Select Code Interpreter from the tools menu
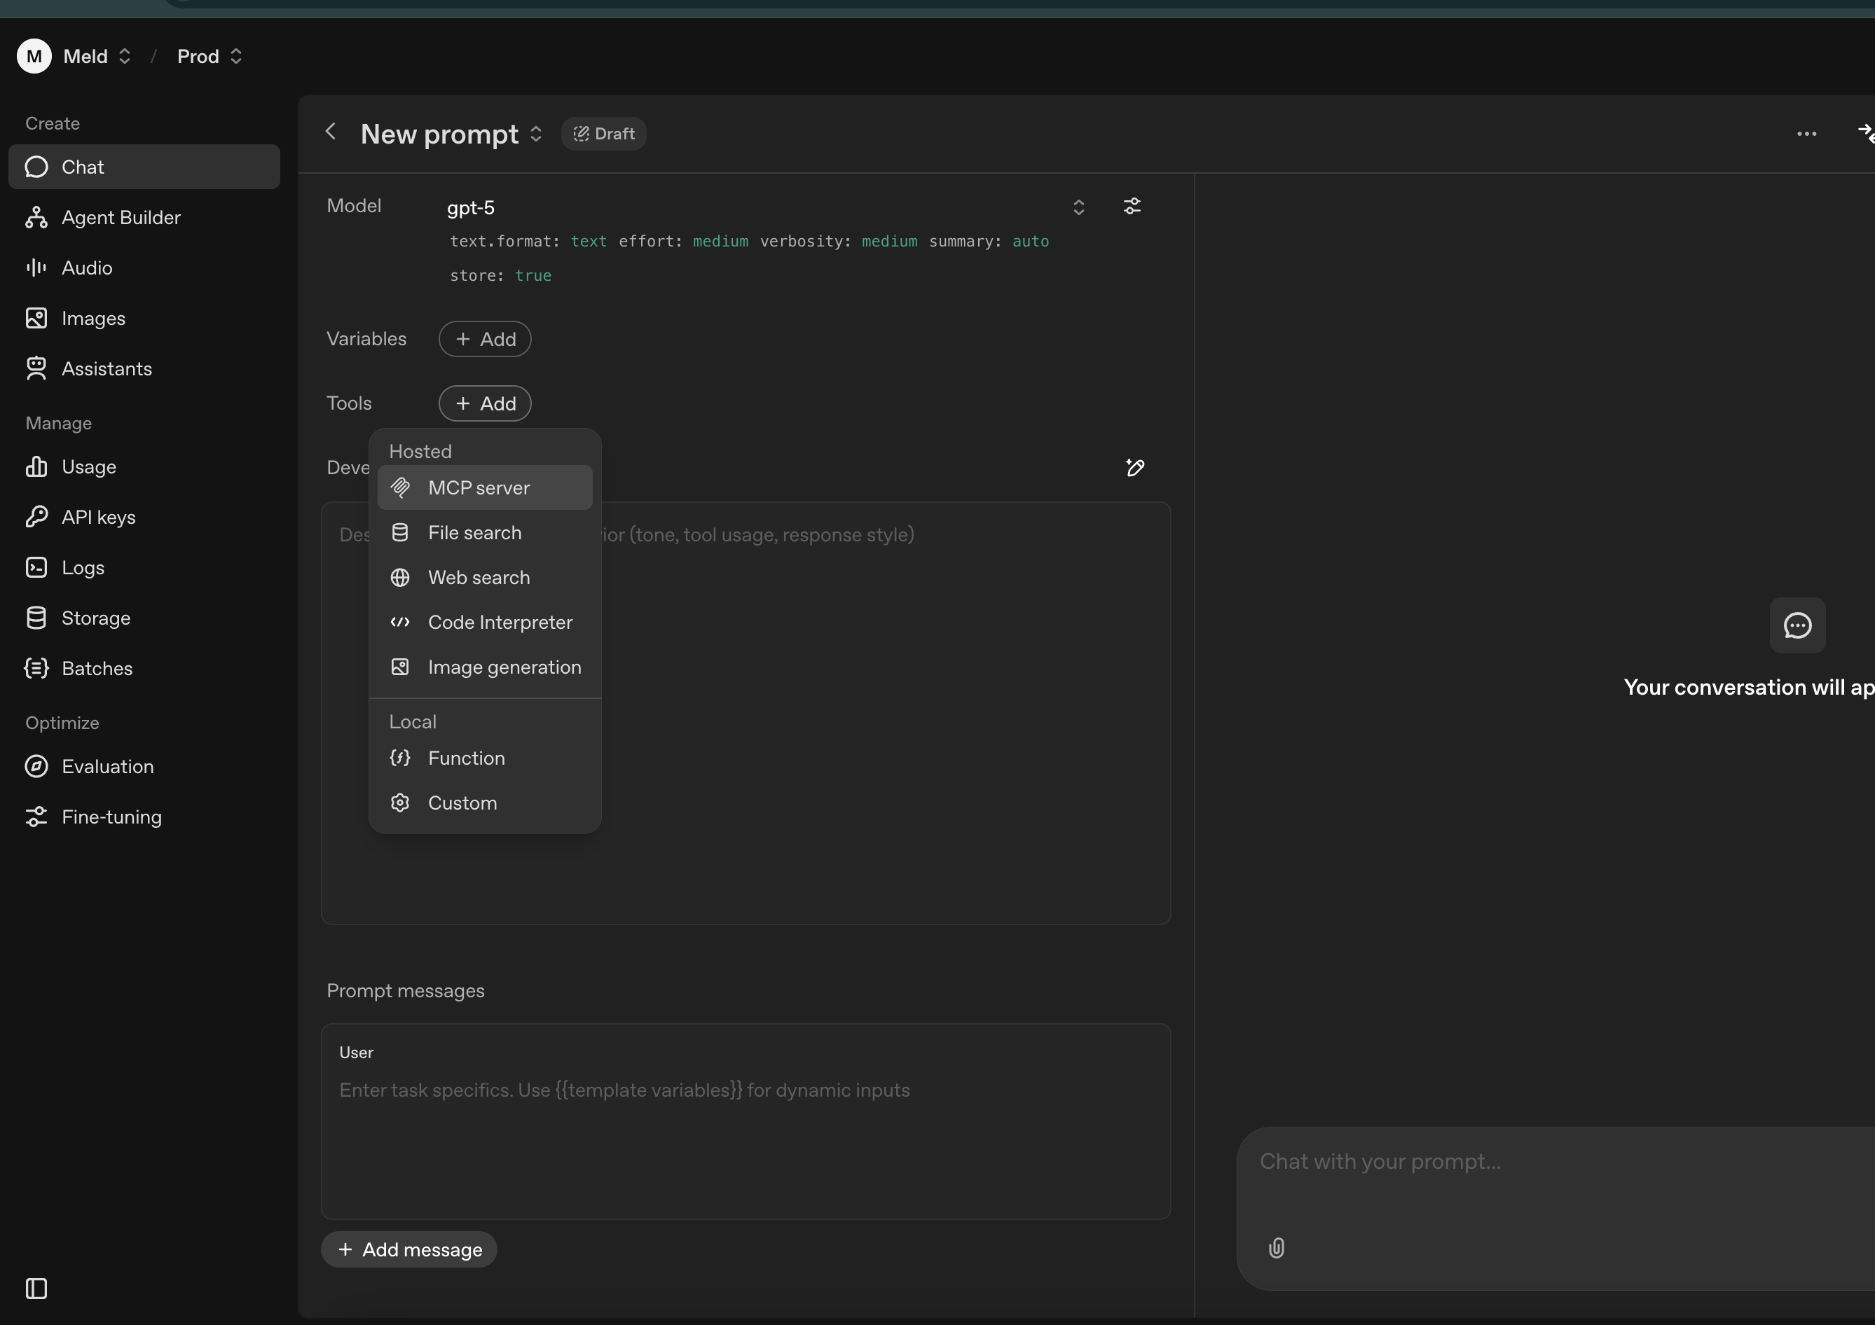This screenshot has height=1325, width=1875. pyautogui.click(x=500, y=622)
